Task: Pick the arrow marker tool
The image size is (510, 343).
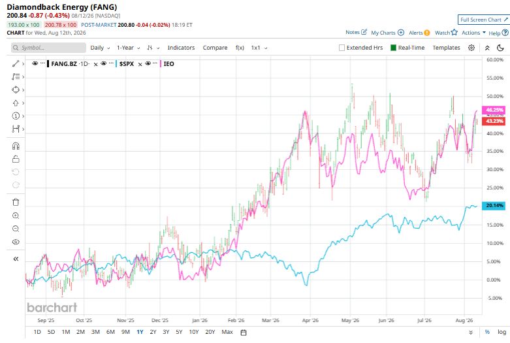Action: 16,103
